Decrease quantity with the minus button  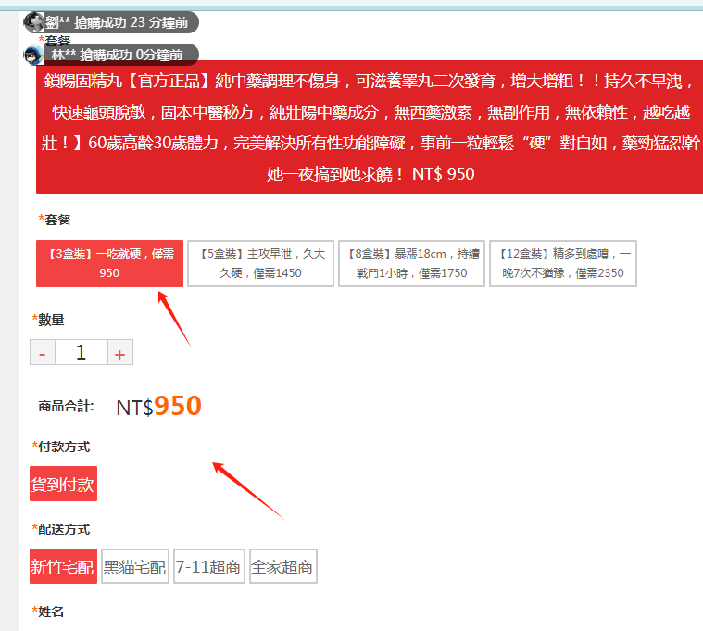42,352
